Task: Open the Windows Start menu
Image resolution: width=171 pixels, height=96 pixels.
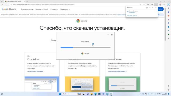Action: tap(60, 94)
